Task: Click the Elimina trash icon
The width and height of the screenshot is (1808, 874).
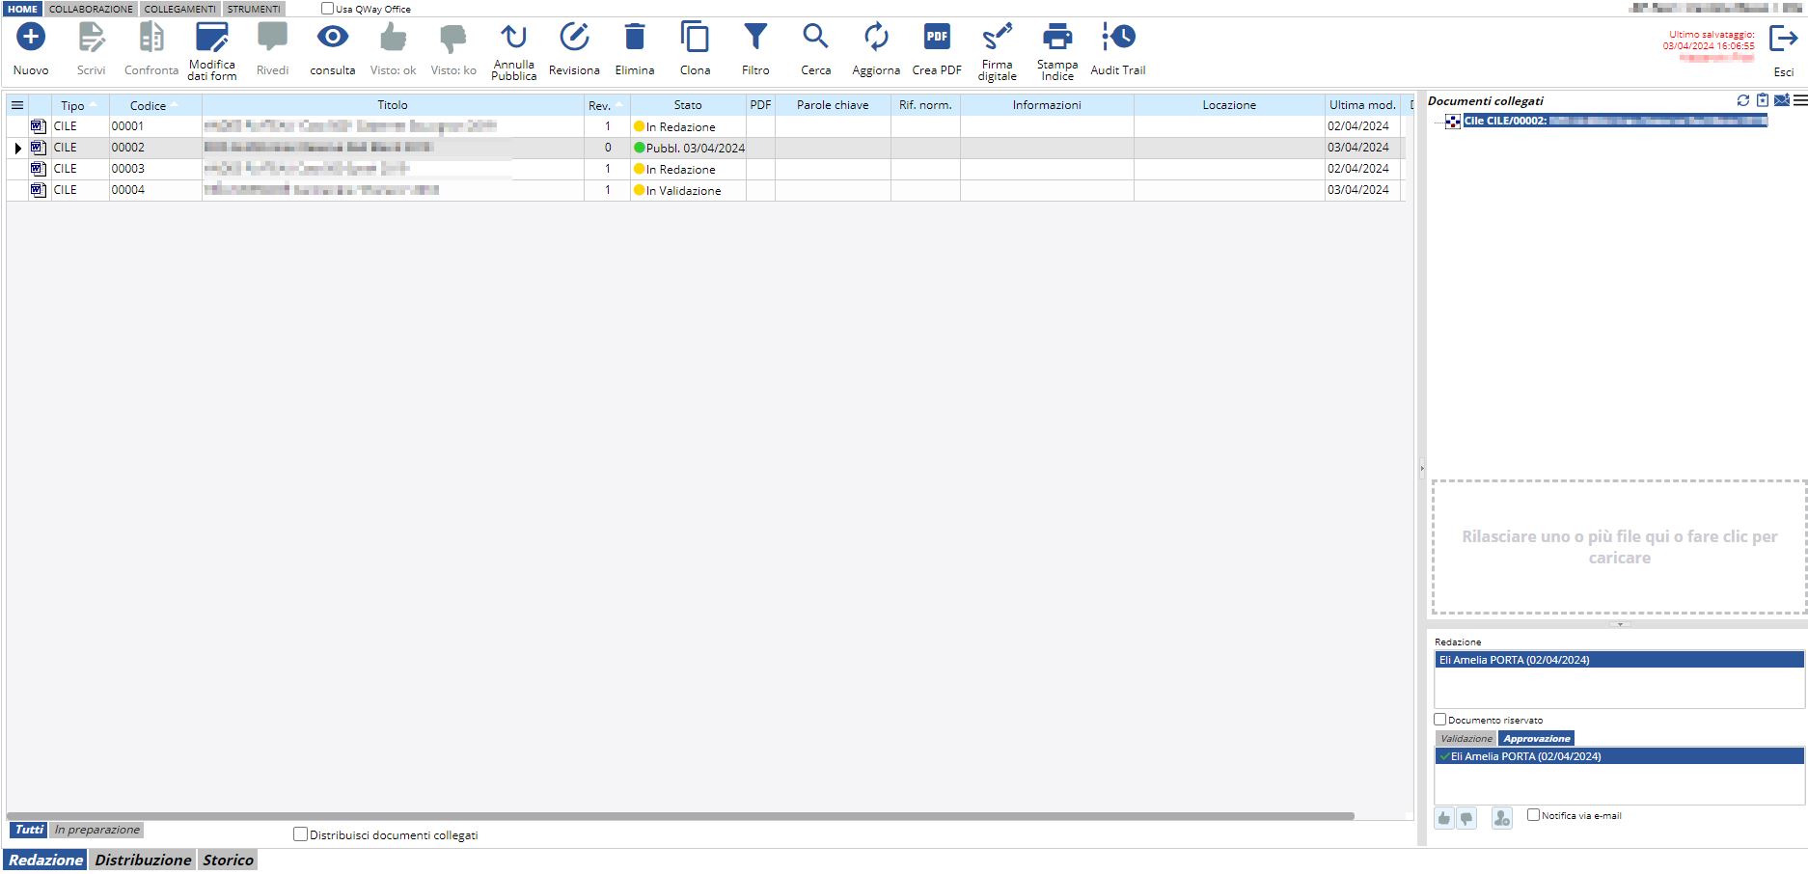Action: (x=634, y=38)
